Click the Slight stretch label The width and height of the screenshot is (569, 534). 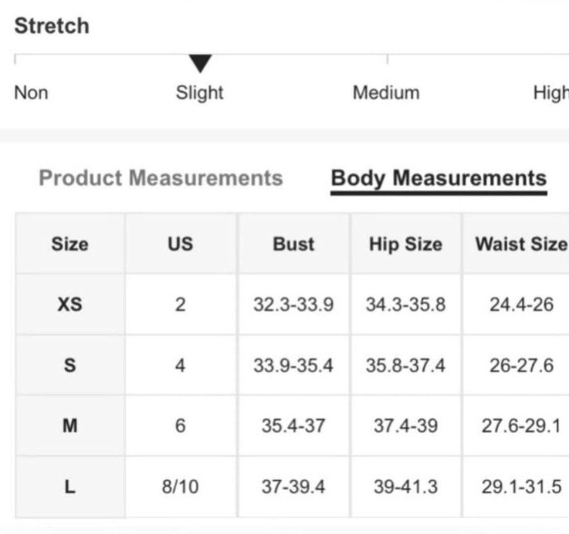(x=199, y=94)
